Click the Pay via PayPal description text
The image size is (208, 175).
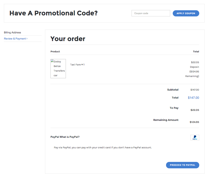coord(103,148)
